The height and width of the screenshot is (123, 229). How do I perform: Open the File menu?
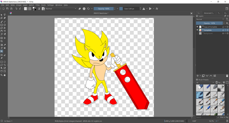pyautogui.click(x=3, y=5)
